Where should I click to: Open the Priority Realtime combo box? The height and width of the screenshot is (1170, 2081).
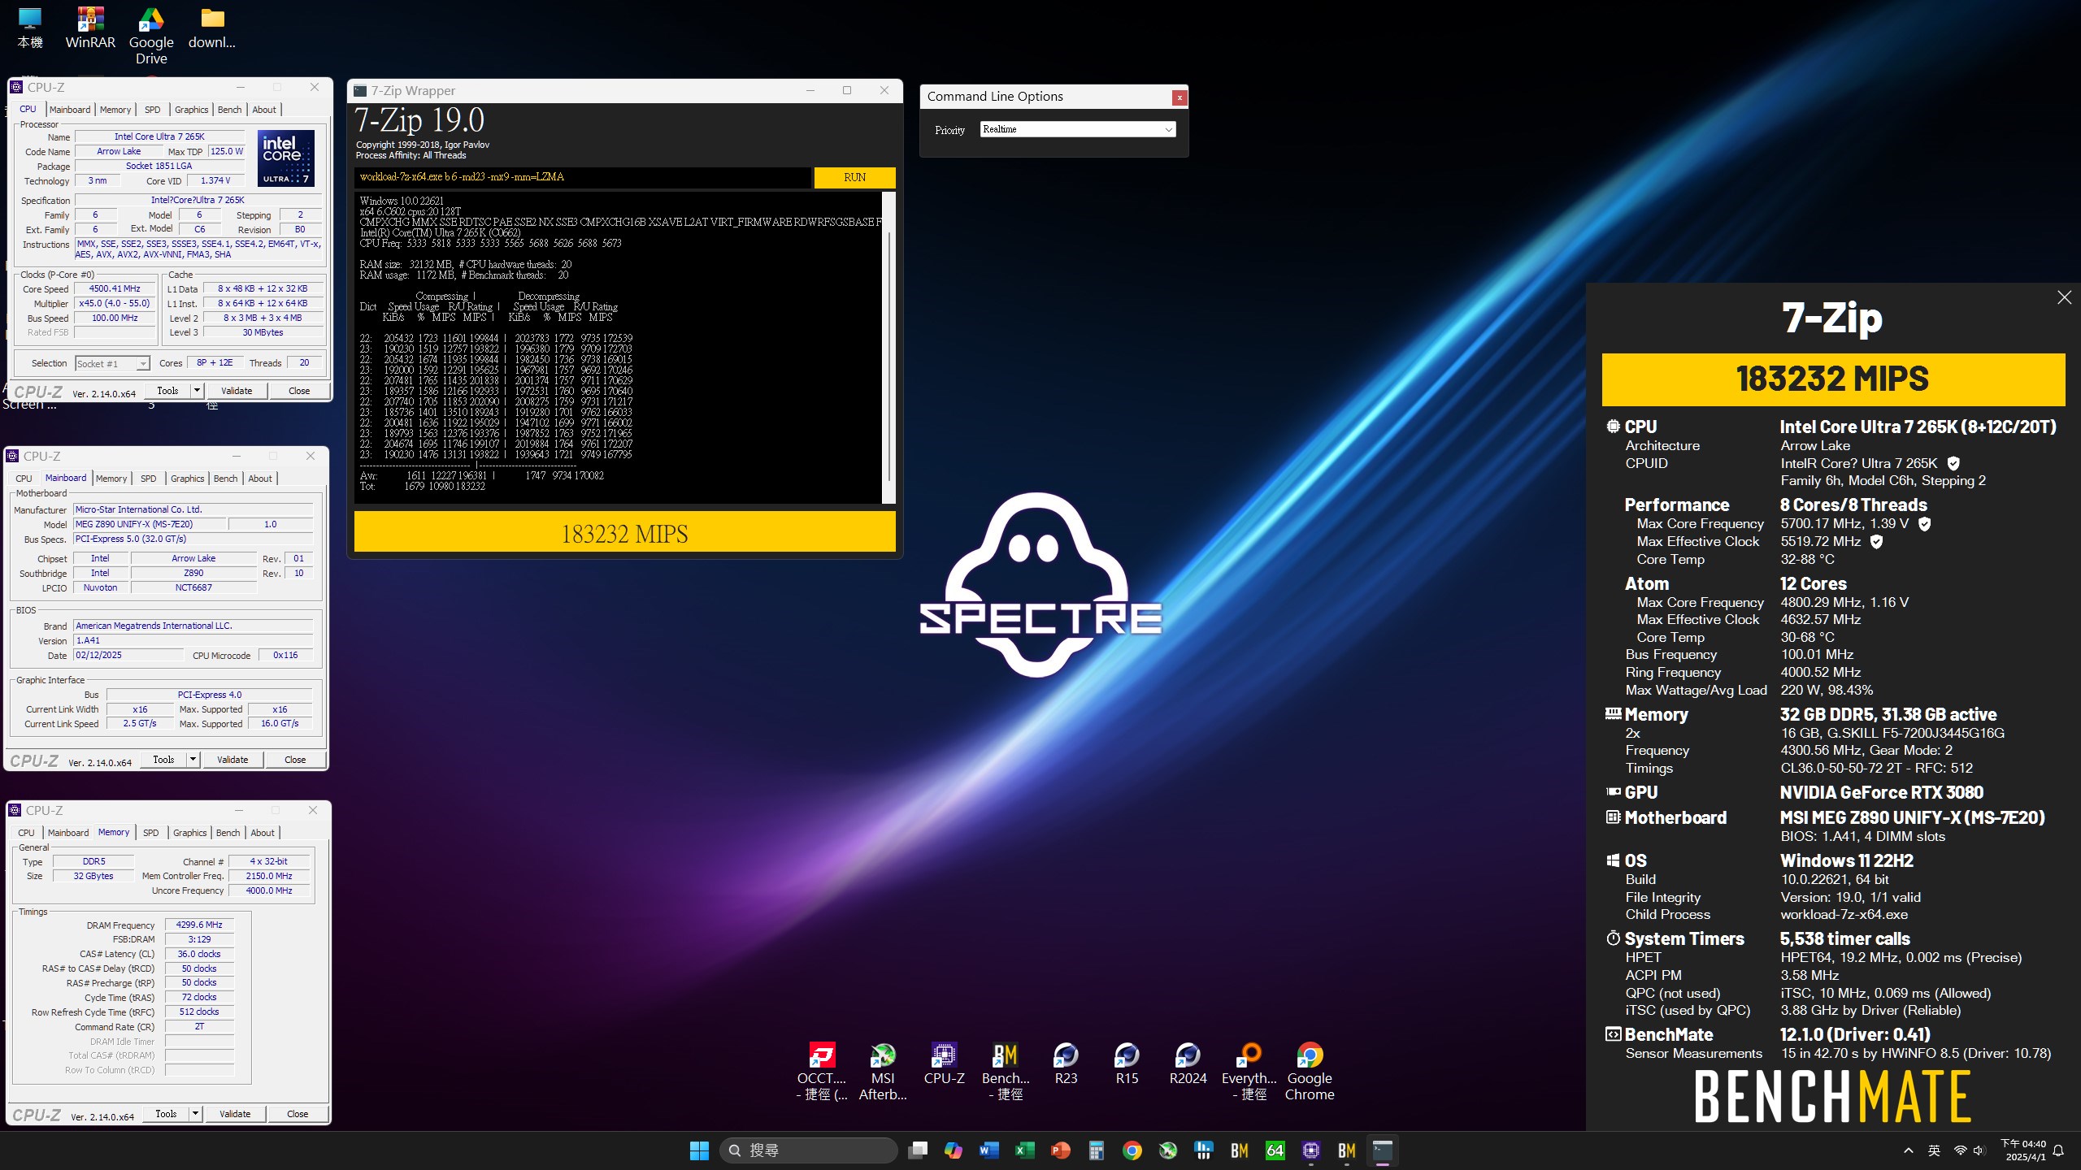[1078, 129]
